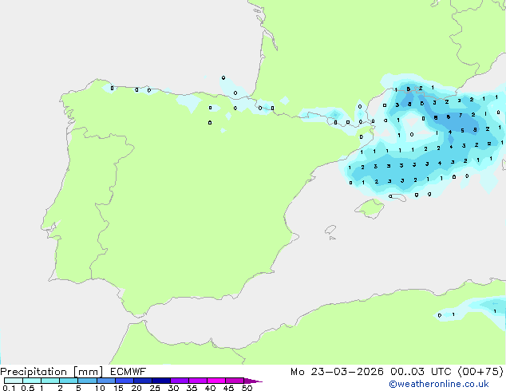
Task: Click the '10' legend tick label
Action: point(100,388)
